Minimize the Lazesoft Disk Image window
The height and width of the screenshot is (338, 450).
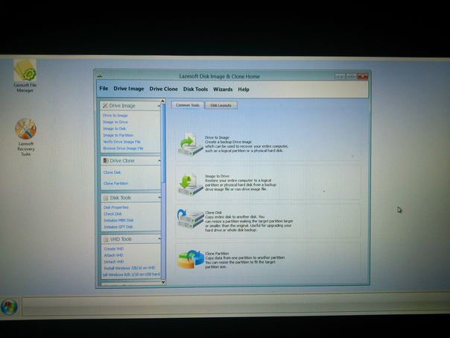[x=340, y=76]
